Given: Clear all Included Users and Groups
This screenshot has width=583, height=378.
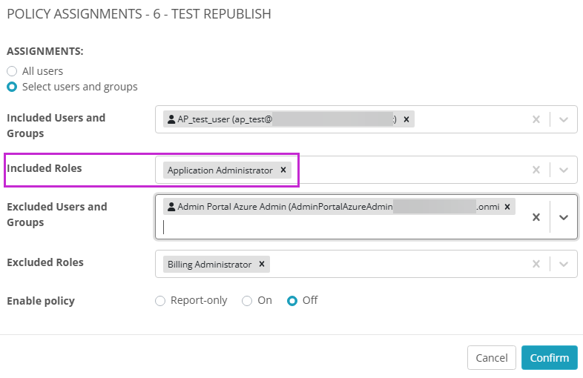Looking at the screenshot, I should [x=536, y=119].
